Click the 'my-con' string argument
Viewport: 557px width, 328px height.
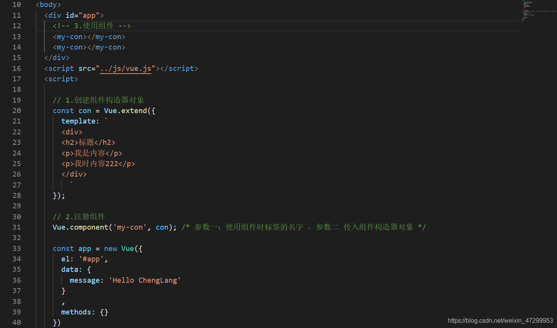coord(130,227)
